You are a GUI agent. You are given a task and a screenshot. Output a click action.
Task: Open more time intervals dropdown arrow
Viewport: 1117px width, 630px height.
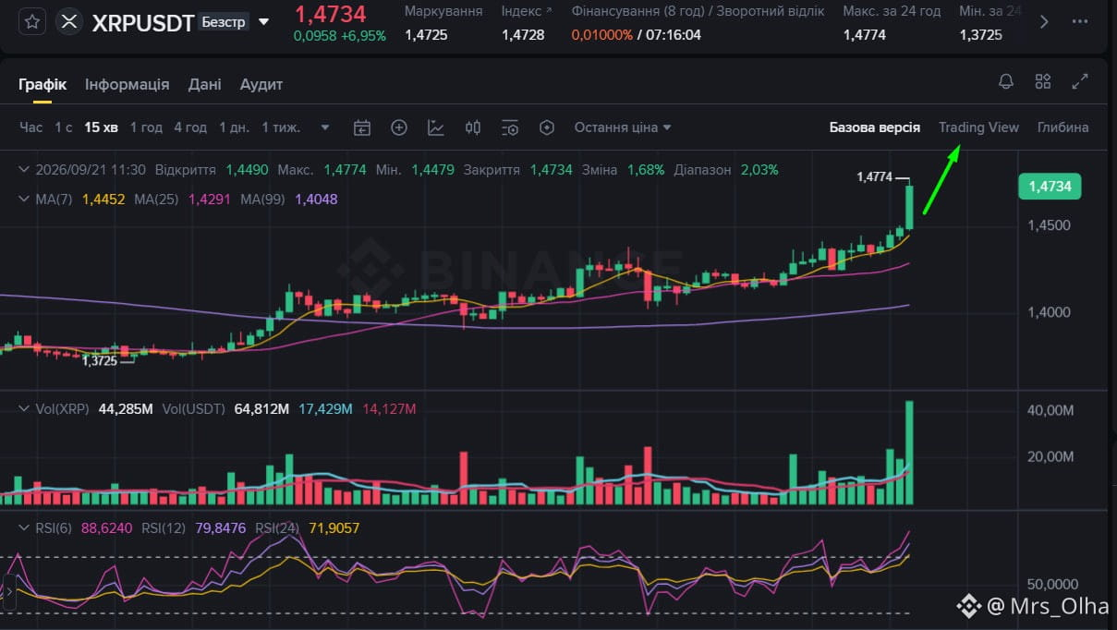tap(325, 127)
